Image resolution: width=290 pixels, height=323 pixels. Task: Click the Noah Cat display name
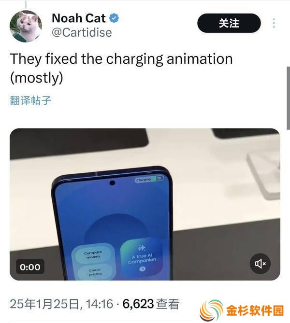[79, 18]
